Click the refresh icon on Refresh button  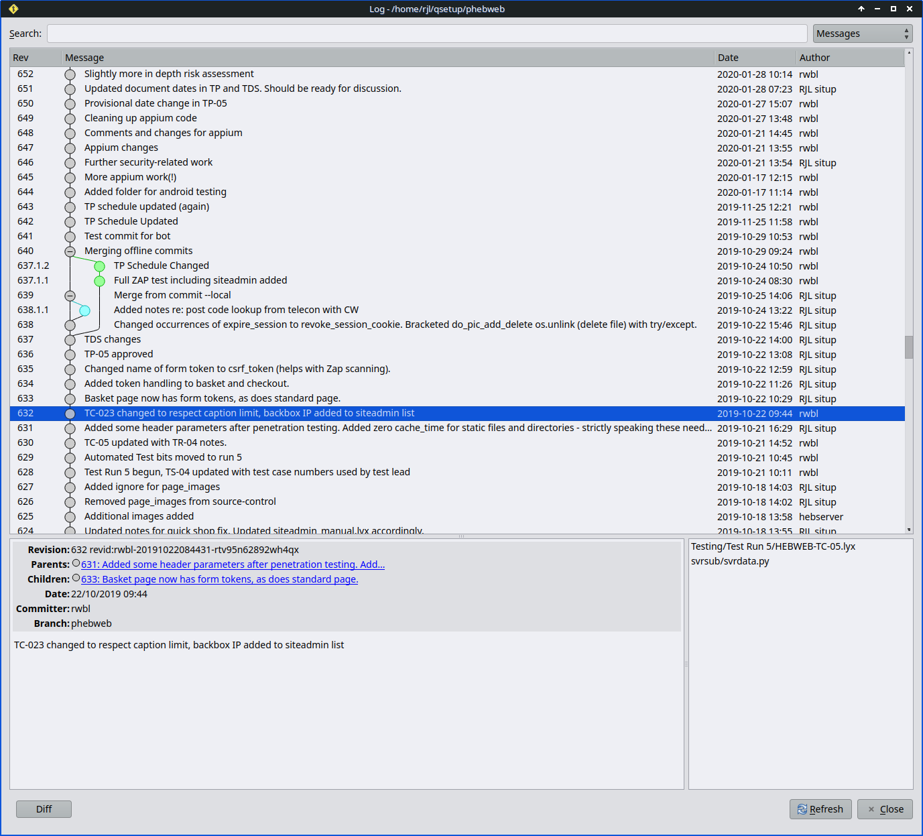pos(802,809)
